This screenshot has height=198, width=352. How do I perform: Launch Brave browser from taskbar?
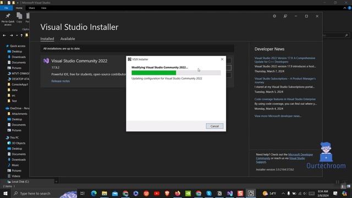(x=167, y=193)
